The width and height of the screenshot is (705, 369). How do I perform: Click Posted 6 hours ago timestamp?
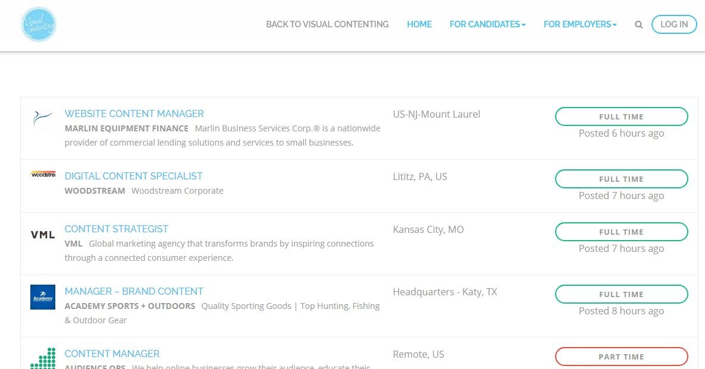pos(621,133)
